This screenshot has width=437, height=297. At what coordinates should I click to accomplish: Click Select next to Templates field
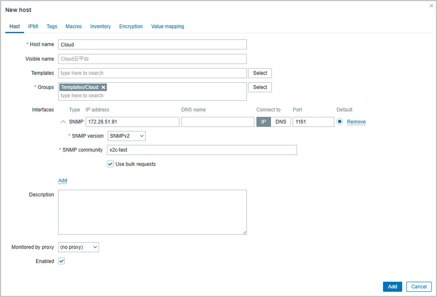[x=260, y=73]
